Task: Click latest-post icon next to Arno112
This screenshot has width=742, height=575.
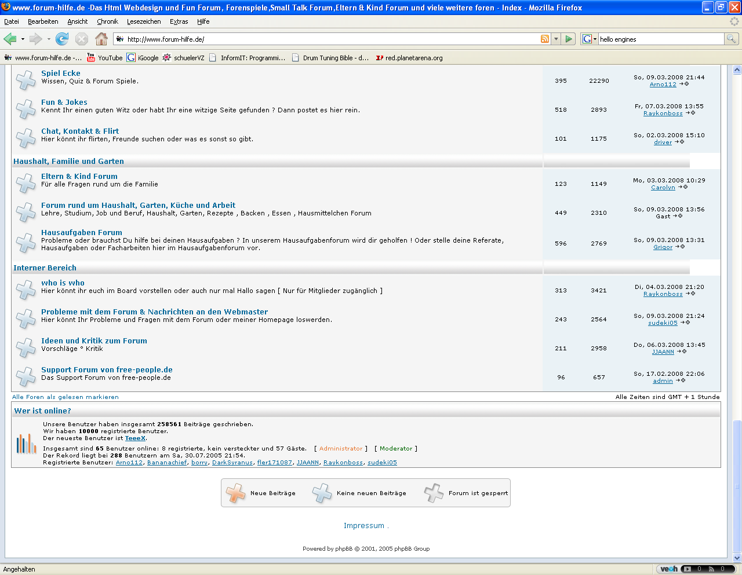Action: (684, 85)
